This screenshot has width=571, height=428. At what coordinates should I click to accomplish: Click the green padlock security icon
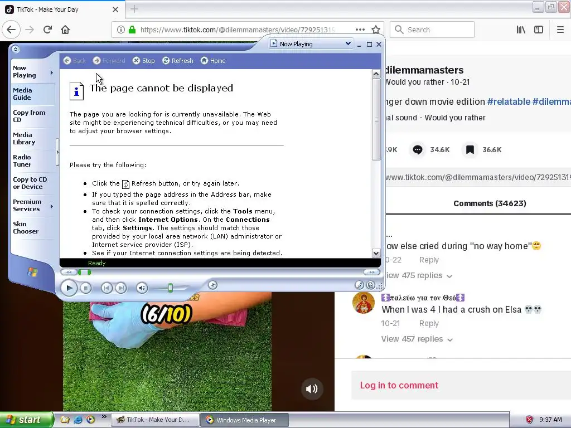[132, 30]
